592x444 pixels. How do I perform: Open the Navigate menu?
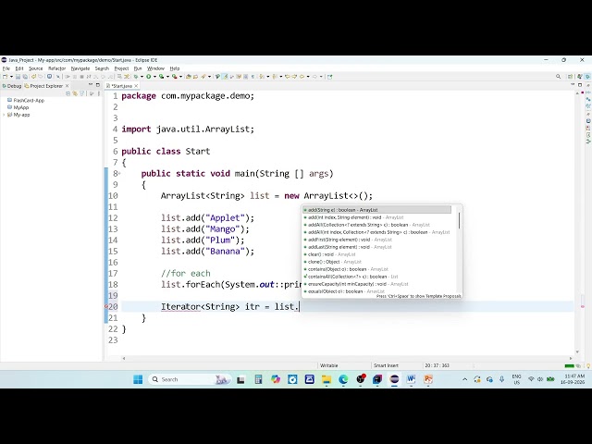tap(80, 68)
